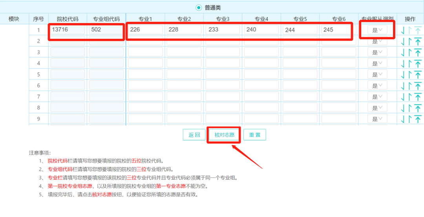Open row 8 专业服从调剂 dropdown

tap(377, 107)
